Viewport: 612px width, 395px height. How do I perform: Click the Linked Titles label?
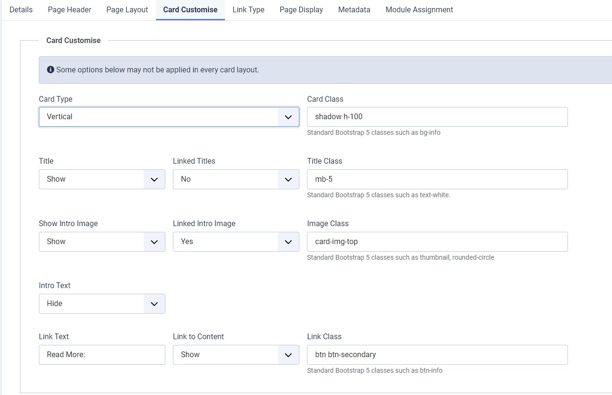tap(194, 161)
